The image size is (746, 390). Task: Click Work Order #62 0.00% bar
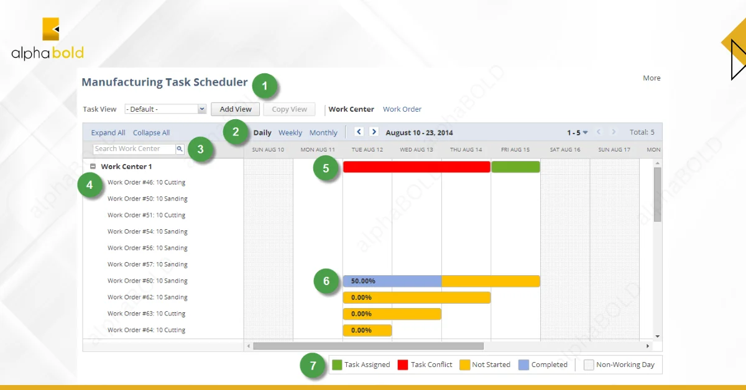(x=417, y=297)
